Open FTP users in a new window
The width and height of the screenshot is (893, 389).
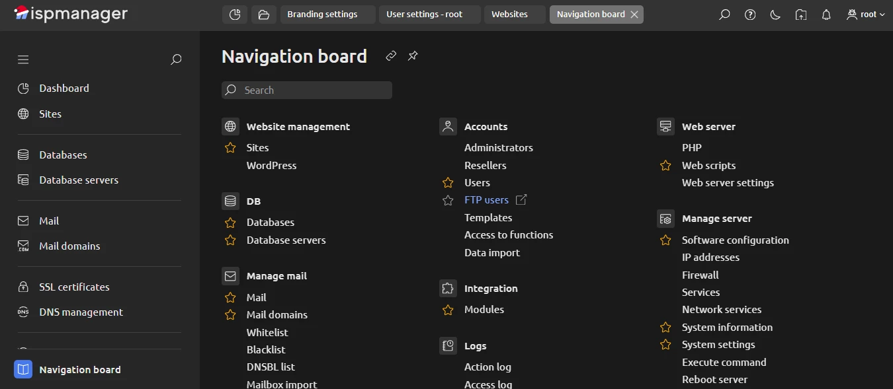coord(520,199)
